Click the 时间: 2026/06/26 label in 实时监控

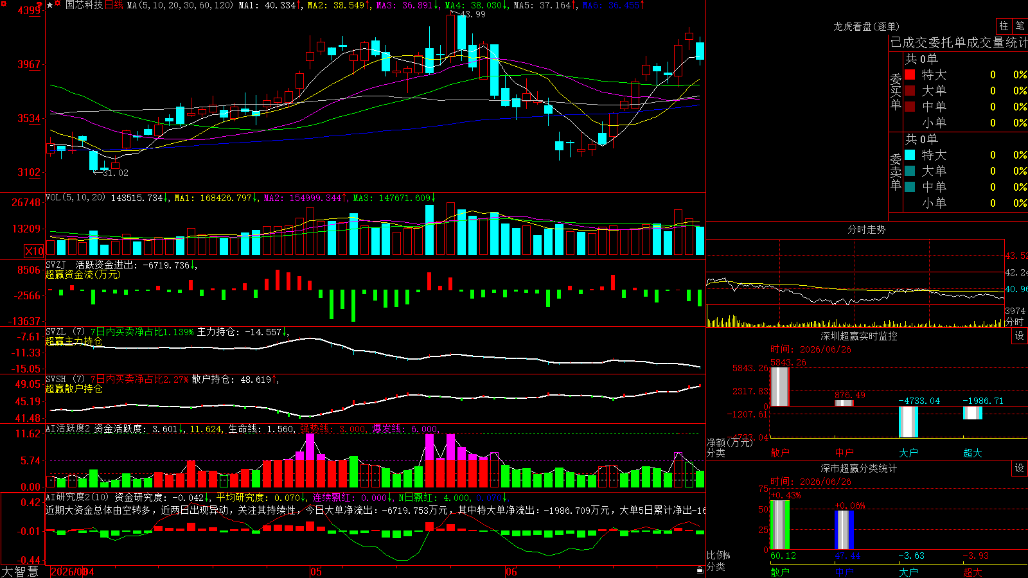(811, 349)
